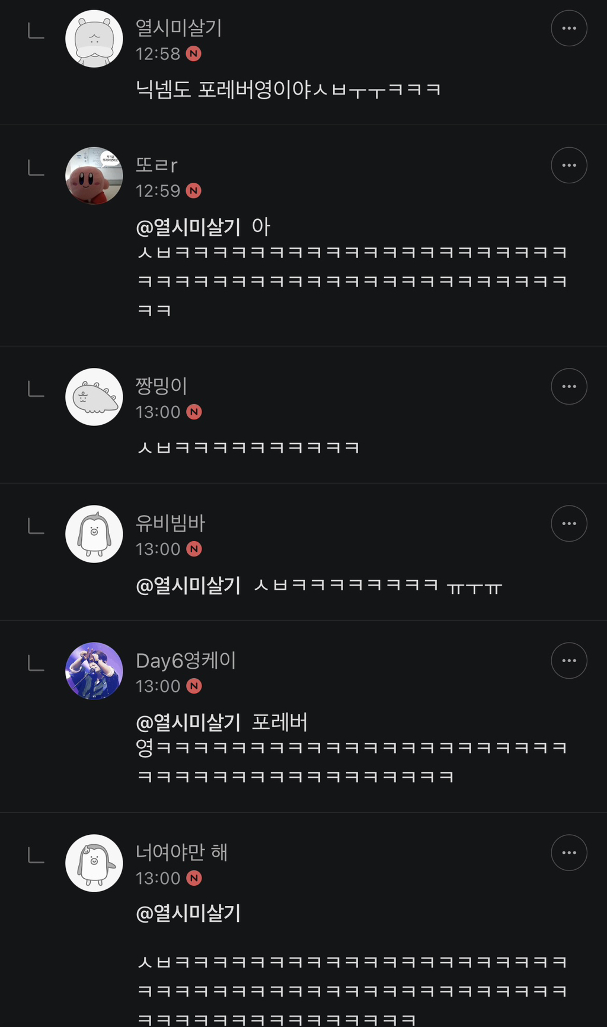Tap 유비빔바's profile avatar
This screenshot has height=1027, width=607.
pyautogui.click(x=94, y=534)
